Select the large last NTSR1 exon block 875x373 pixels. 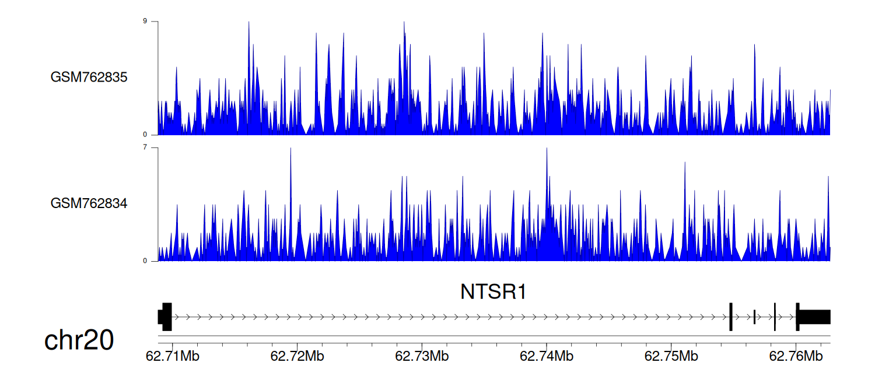[815, 317]
